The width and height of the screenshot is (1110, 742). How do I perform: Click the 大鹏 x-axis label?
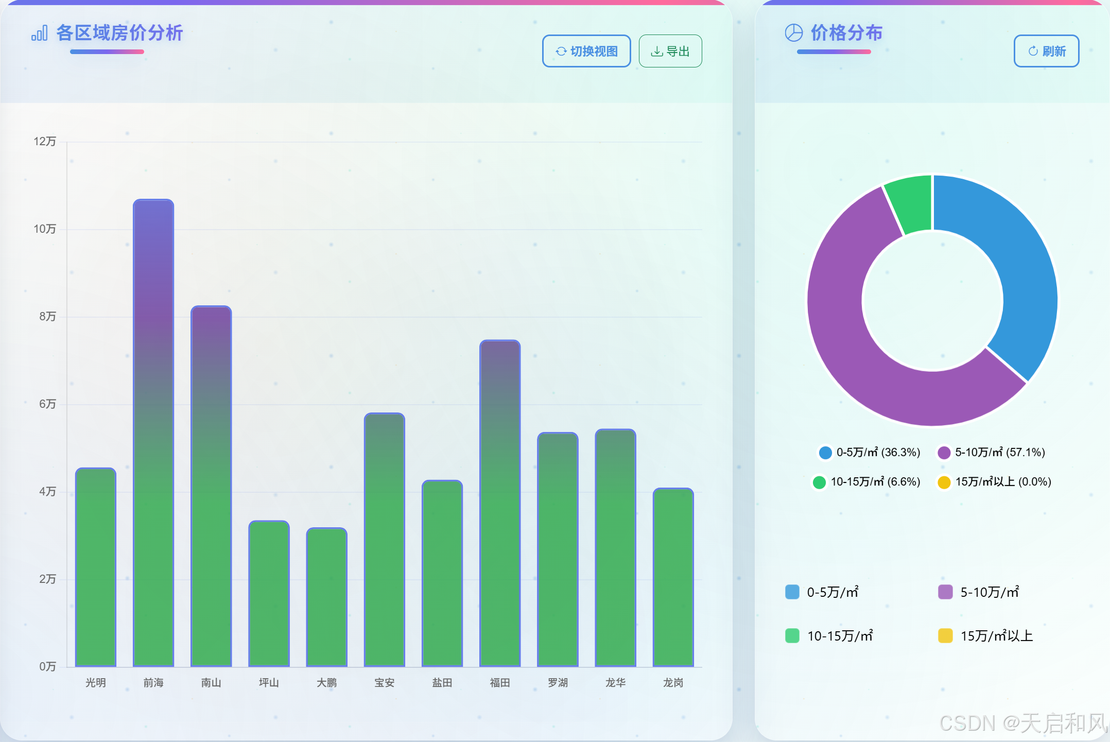(326, 683)
